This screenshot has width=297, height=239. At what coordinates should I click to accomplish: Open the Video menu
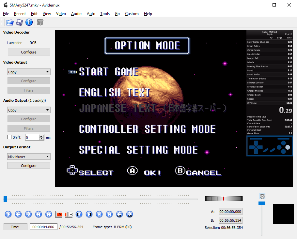pyautogui.click(x=61, y=14)
